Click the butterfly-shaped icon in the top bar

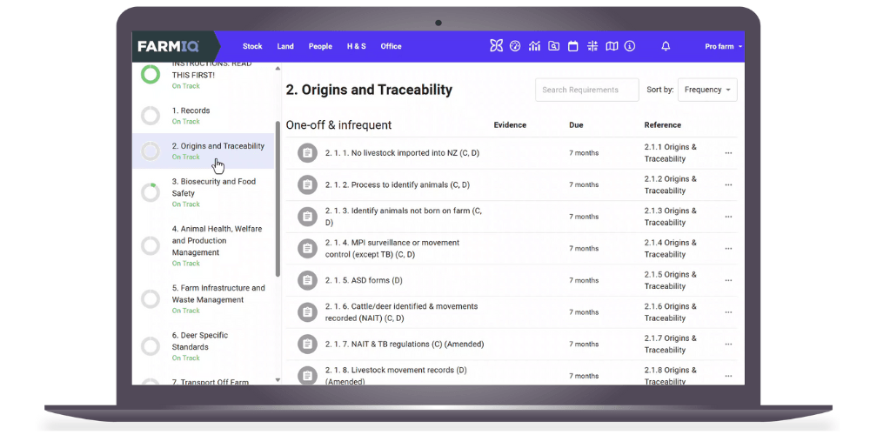point(496,46)
